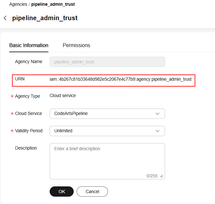The height and width of the screenshot is (204, 215).
Task: Click the 'Cloud service' Agency Type value
Action: 63,95
